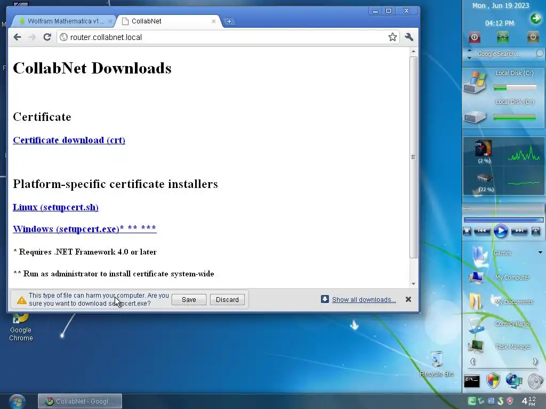The image size is (546, 409).
Task: Click the green tray icon left of the clock row
Action: [471, 401]
